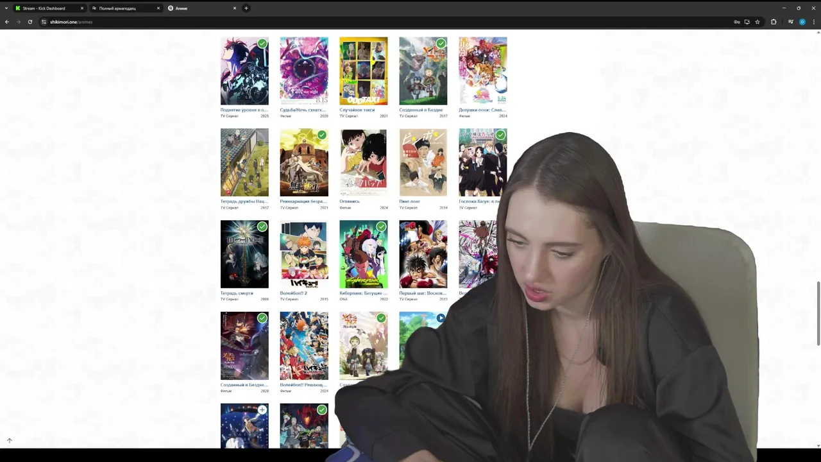The image size is (821, 462).
Task: Toggle checkmark on Тетрадь смерти poster
Action: point(262,227)
